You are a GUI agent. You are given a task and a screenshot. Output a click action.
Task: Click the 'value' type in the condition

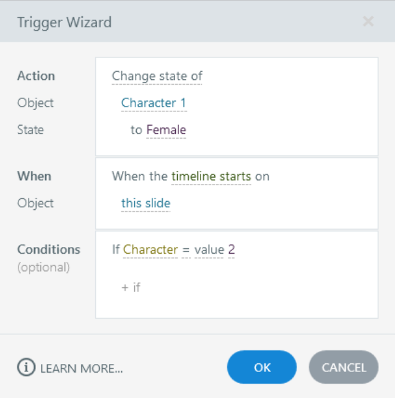209,249
